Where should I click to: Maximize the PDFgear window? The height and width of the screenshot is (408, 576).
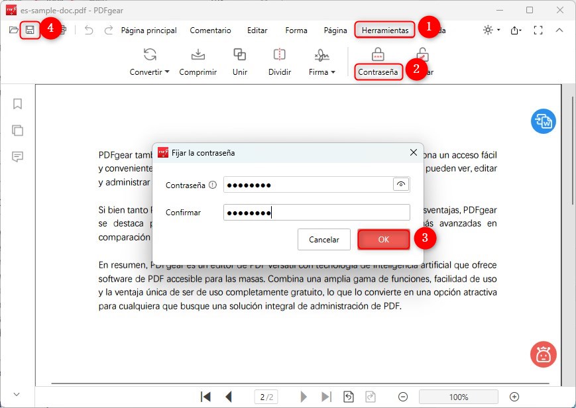pos(530,10)
